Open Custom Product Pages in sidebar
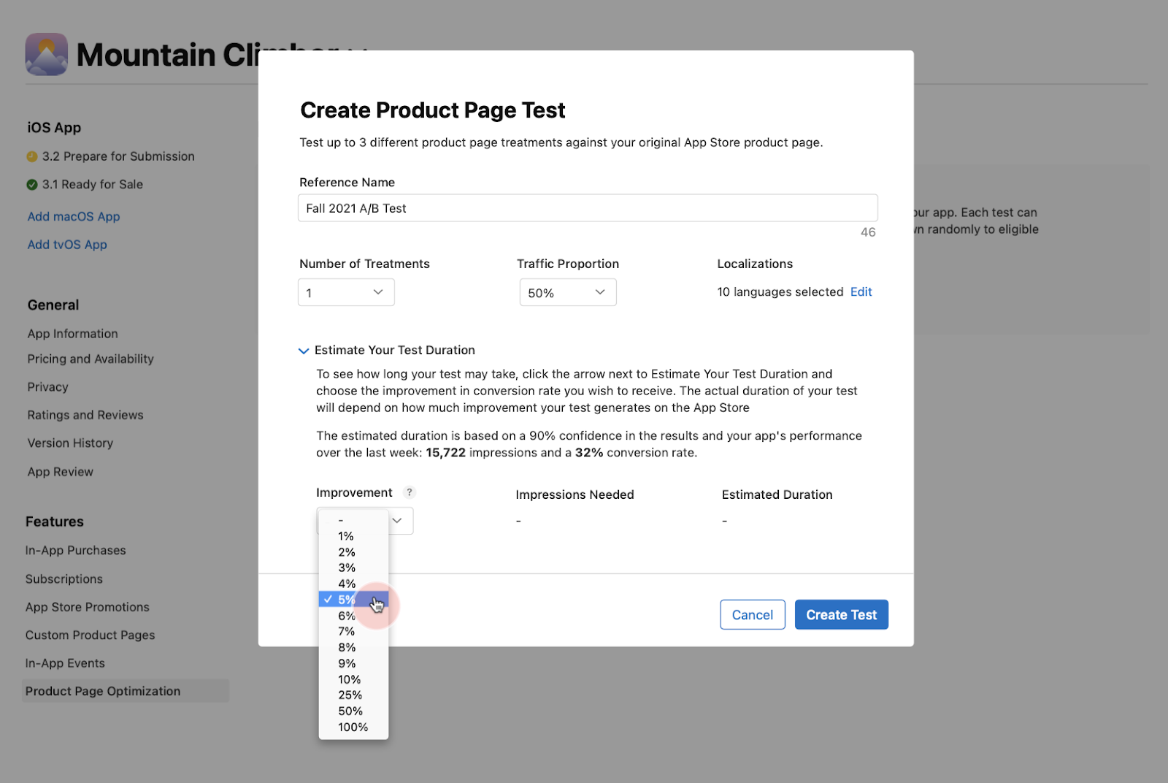The width and height of the screenshot is (1168, 783). [91, 635]
